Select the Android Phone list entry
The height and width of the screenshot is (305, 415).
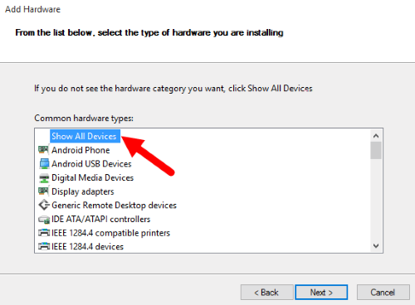[81, 150]
